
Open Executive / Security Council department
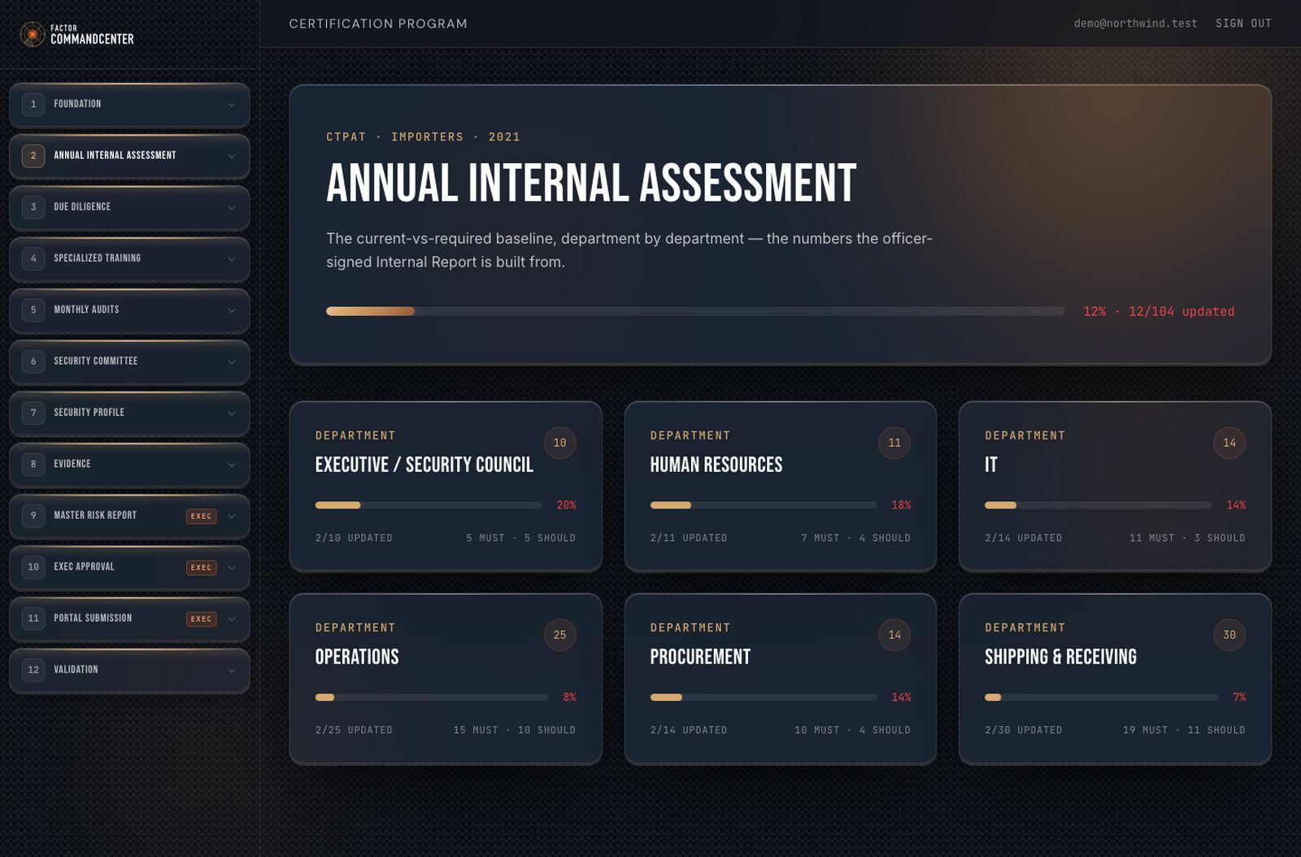point(424,465)
